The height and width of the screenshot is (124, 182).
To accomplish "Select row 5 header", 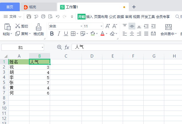I will point(4,82).
